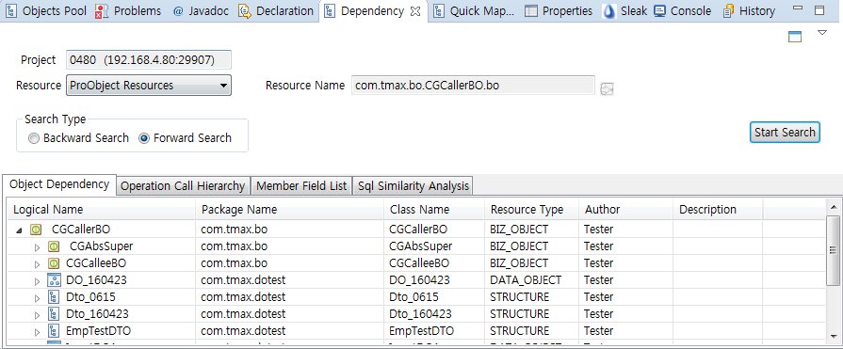This screenshot has width=843, height=349.
Task: Open the Member Field List tab
Action: pyautogui.click(x=301, y=186)
